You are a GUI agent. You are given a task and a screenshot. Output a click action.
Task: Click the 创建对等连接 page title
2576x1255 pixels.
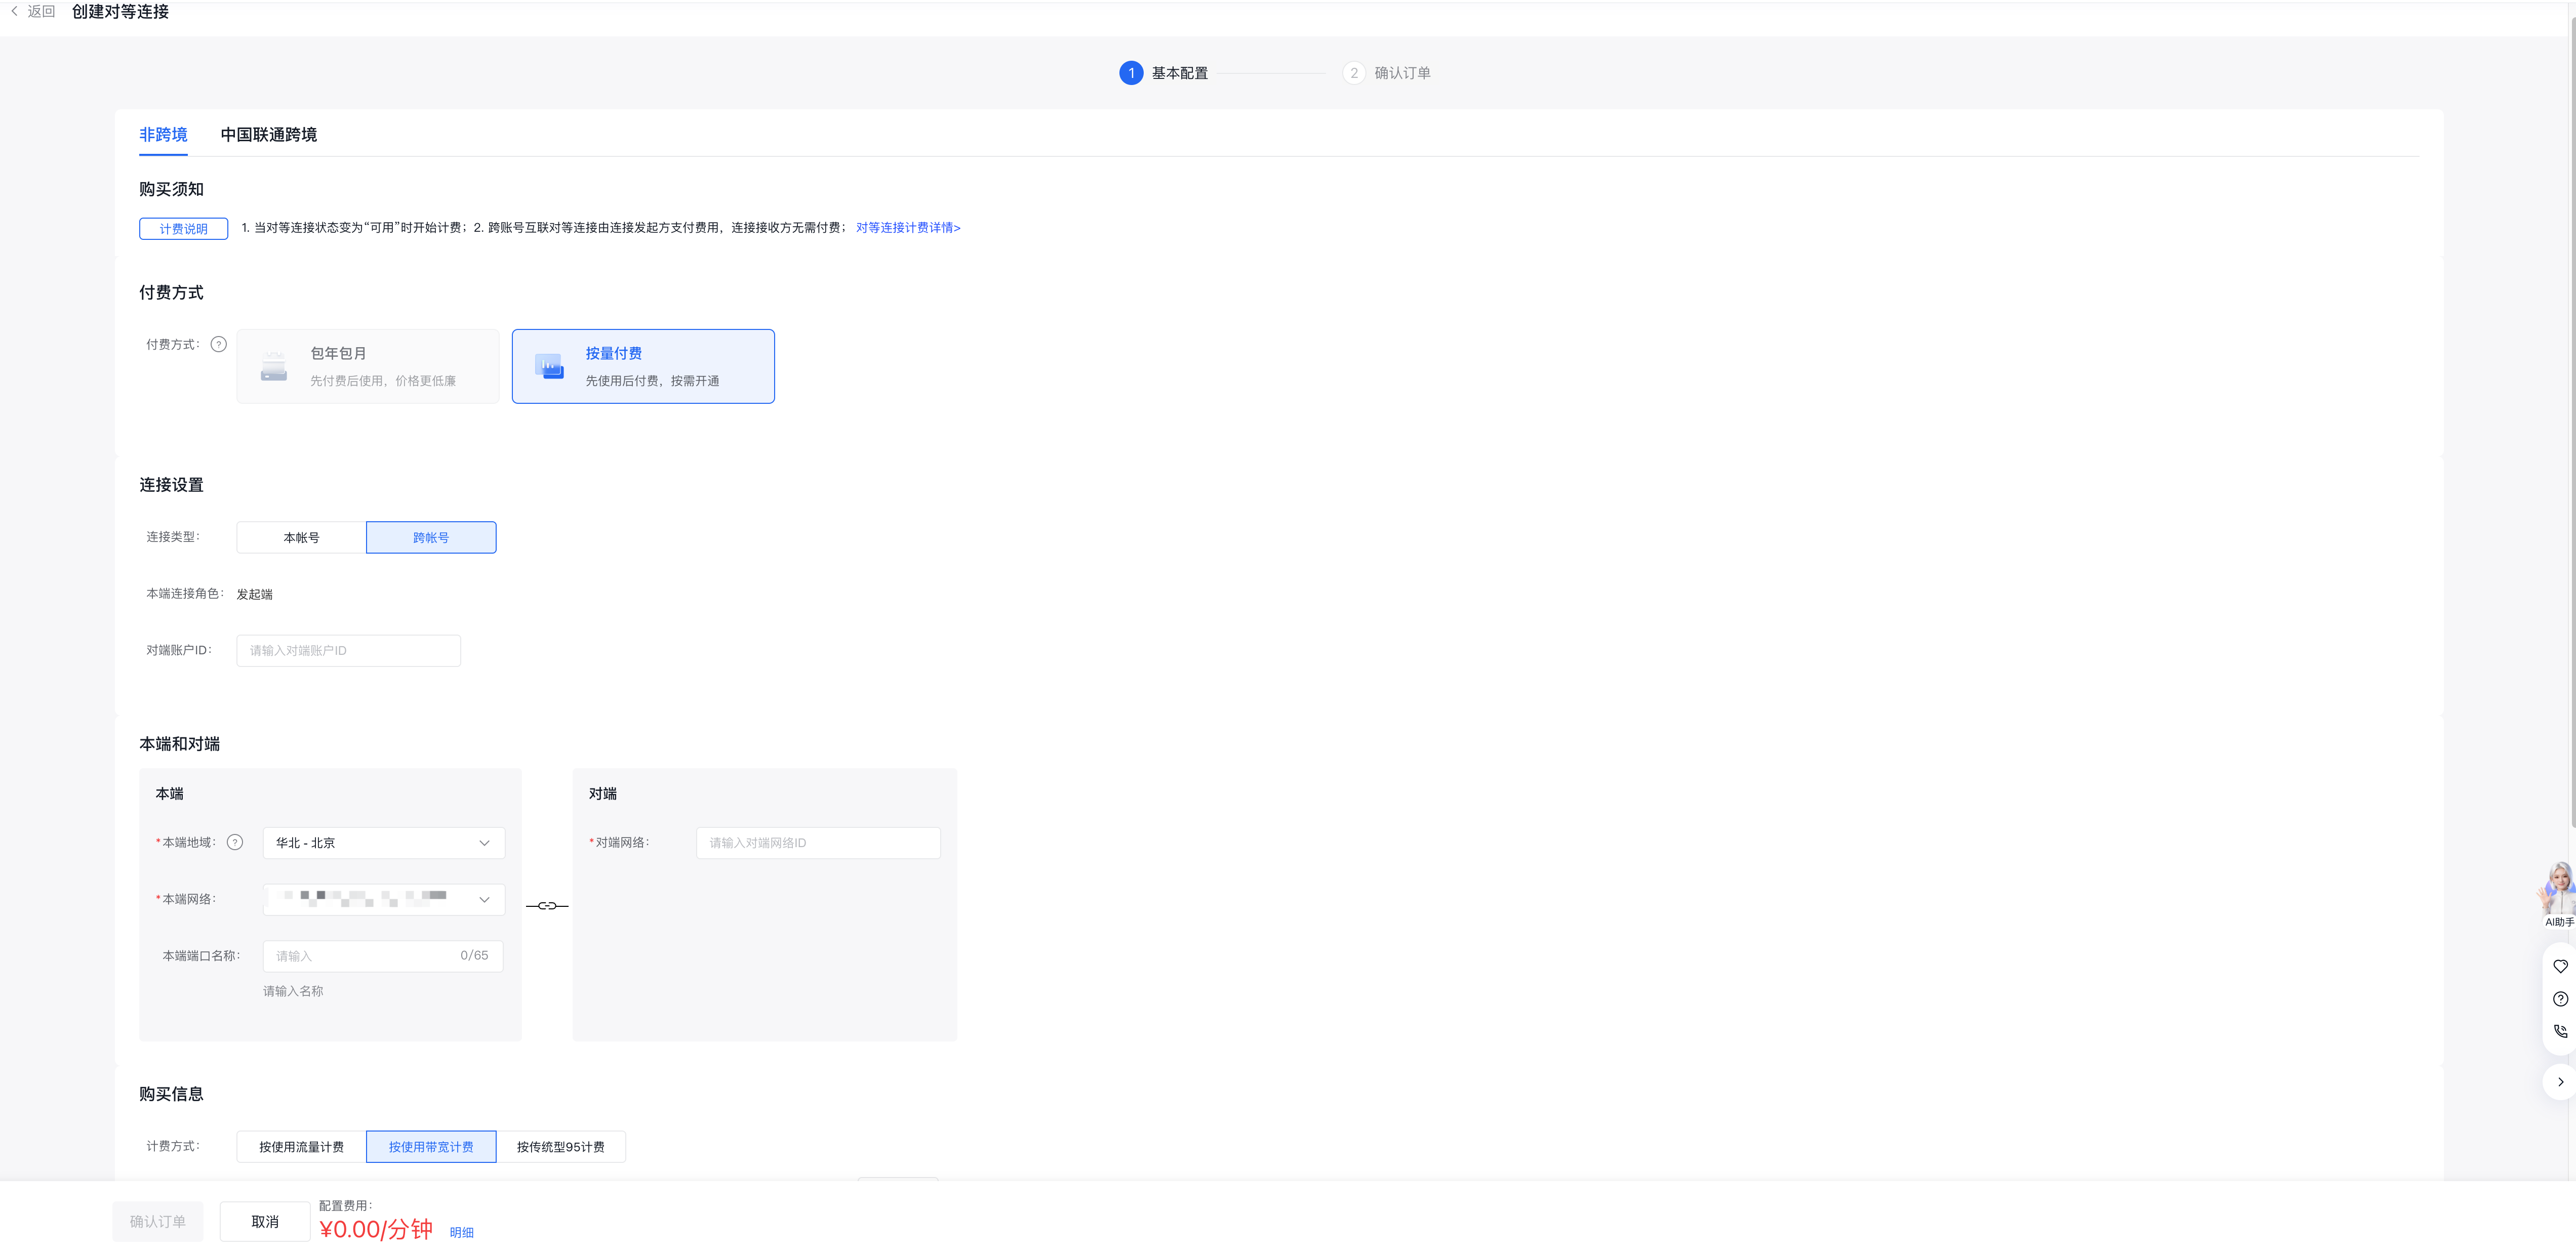pyautogui.click(x=121, y=12)
